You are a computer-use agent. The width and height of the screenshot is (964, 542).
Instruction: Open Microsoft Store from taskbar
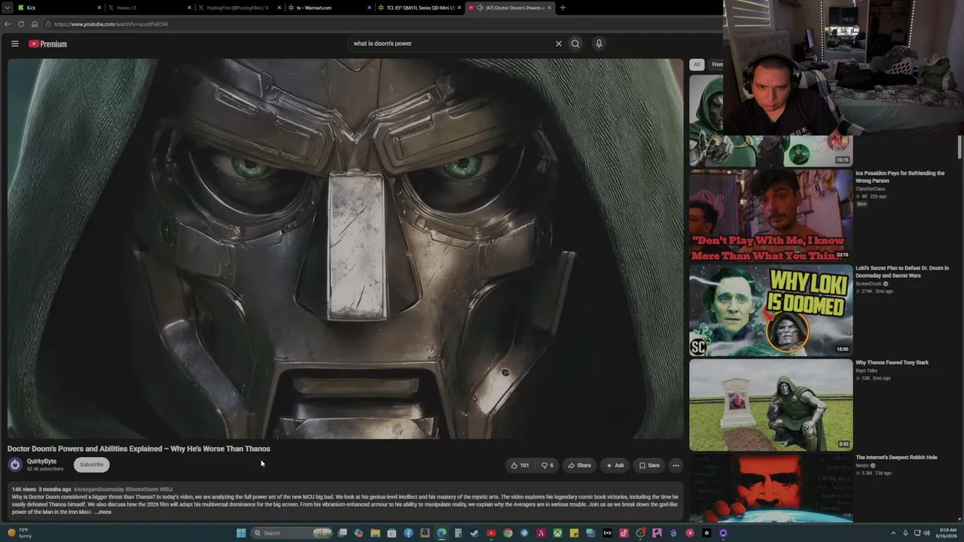[392, 533]
